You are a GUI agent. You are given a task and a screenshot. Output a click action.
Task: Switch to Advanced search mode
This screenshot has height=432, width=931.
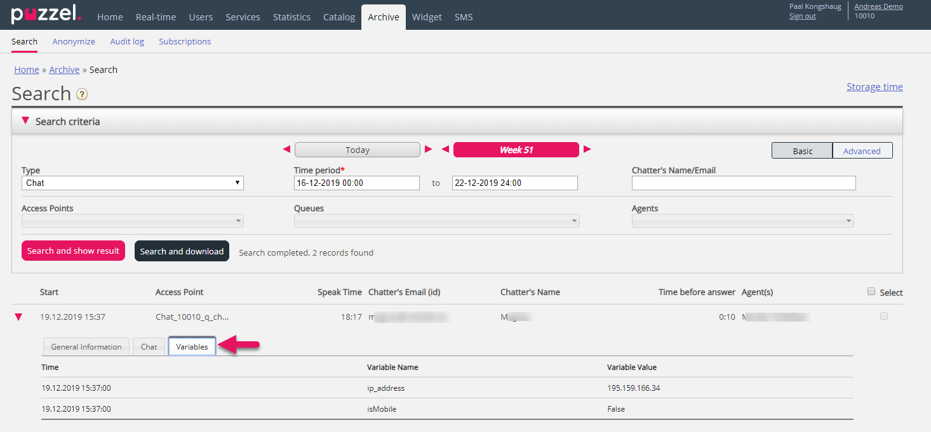(x=862, y=151)
